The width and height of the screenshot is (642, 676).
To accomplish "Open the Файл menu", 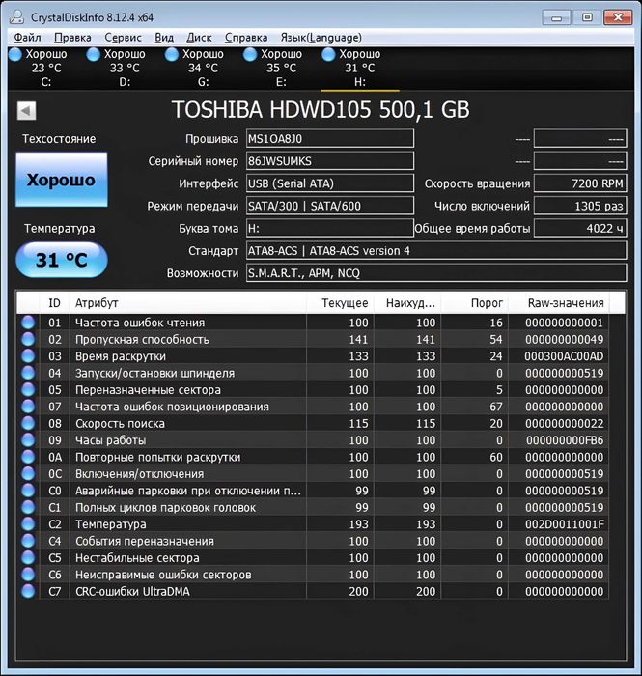I will point(27,38).
